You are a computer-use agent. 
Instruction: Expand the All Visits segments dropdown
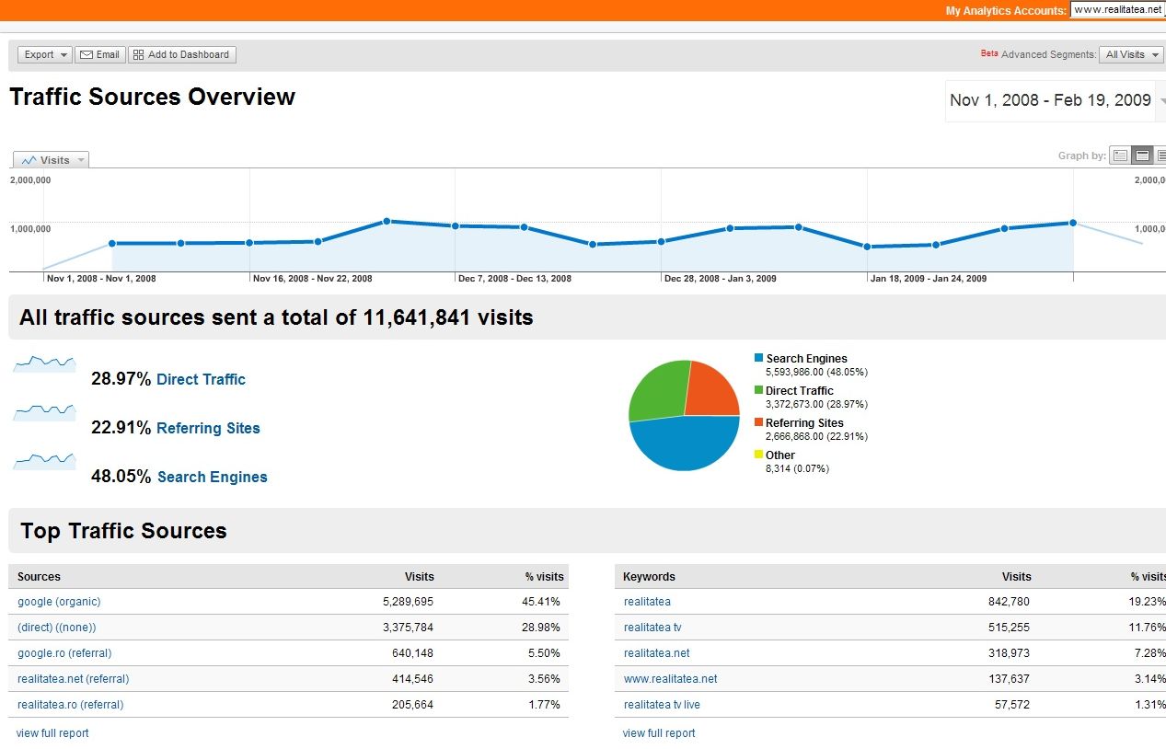click(1131, 55)
